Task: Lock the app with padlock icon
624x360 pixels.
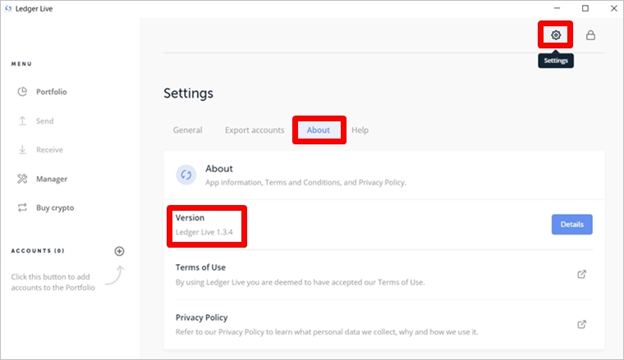Action: 590,35
